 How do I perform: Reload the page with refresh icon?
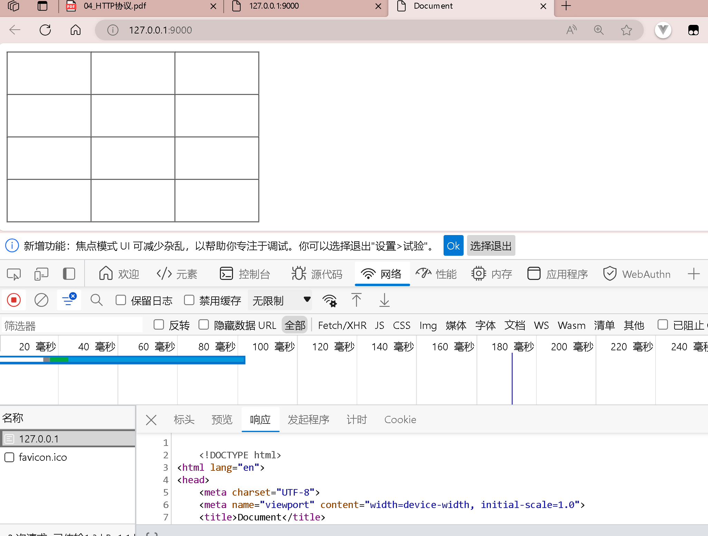tap(45, 30)
